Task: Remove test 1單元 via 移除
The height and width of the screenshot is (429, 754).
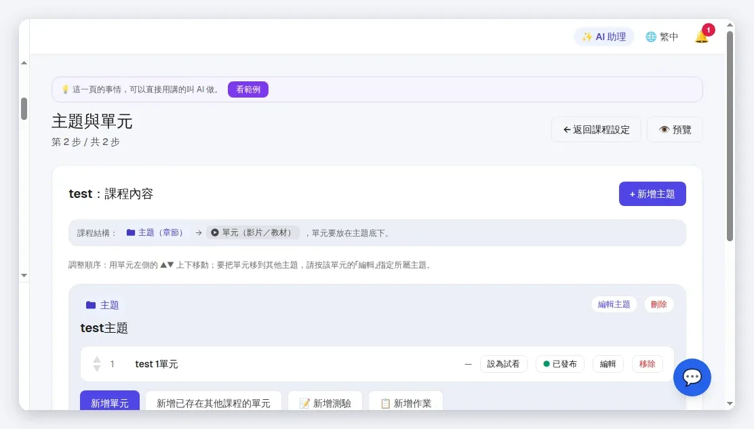Action: point(648,364)
